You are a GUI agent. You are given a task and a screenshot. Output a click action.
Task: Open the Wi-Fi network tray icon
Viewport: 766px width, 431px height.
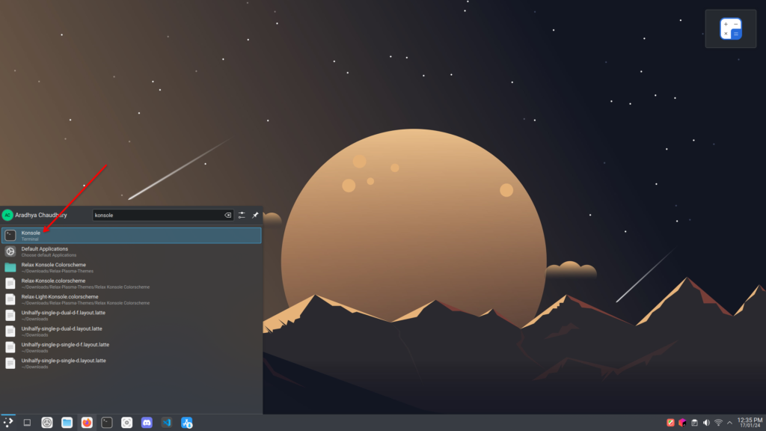click(x=718, y=423)
